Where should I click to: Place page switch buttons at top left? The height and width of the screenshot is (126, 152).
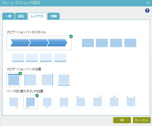[81, 102]
